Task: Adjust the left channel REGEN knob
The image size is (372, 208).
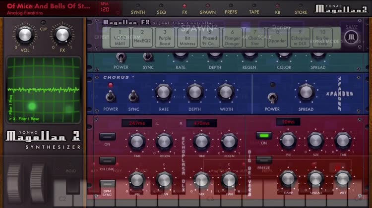Action: pos(164,142)
